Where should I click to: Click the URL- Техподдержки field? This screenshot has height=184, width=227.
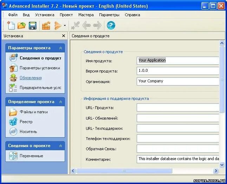(x=178, y=128)
